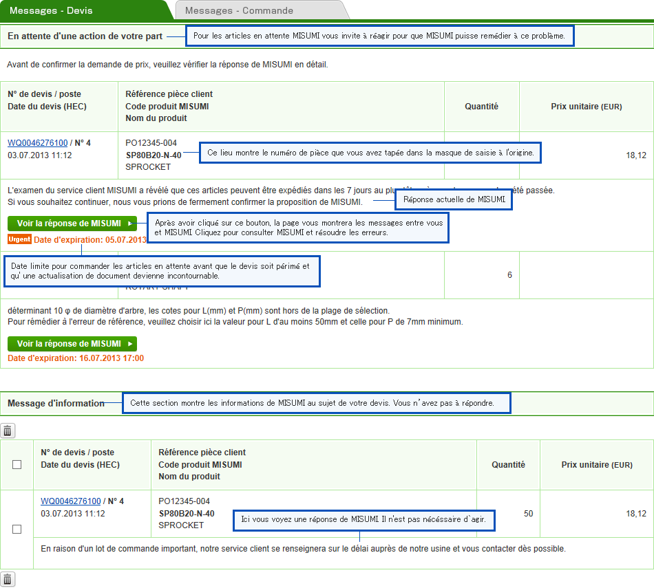This screenshot has height=588, width=654.
Task: Click the quantity value 6
Action: 509,275
